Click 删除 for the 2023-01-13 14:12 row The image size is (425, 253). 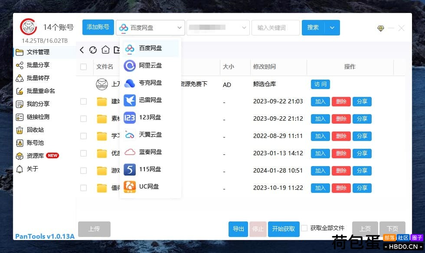(341, 154)
